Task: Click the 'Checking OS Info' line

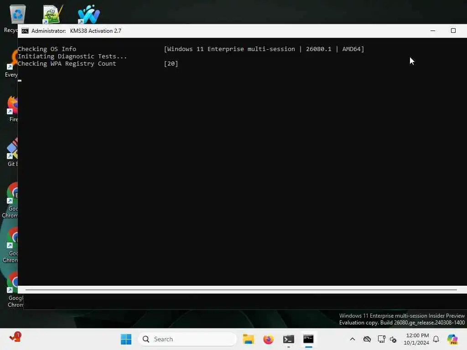Action: [x=47, y=49]
